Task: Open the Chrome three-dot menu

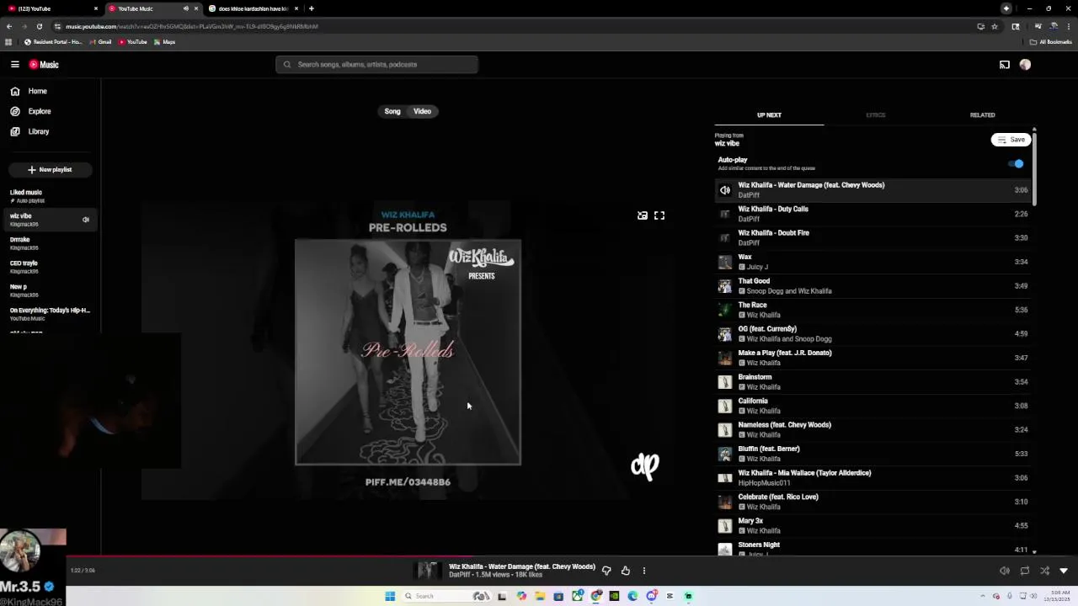Action: point(1068,26)
